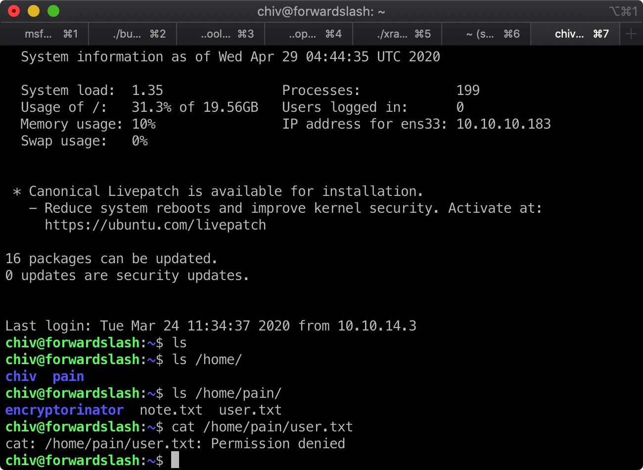Image resolution: width=643 pixels, height=470 pixels.
Task: Click the Canonical Livepatch notice line
Action: [x=218, y=191]
